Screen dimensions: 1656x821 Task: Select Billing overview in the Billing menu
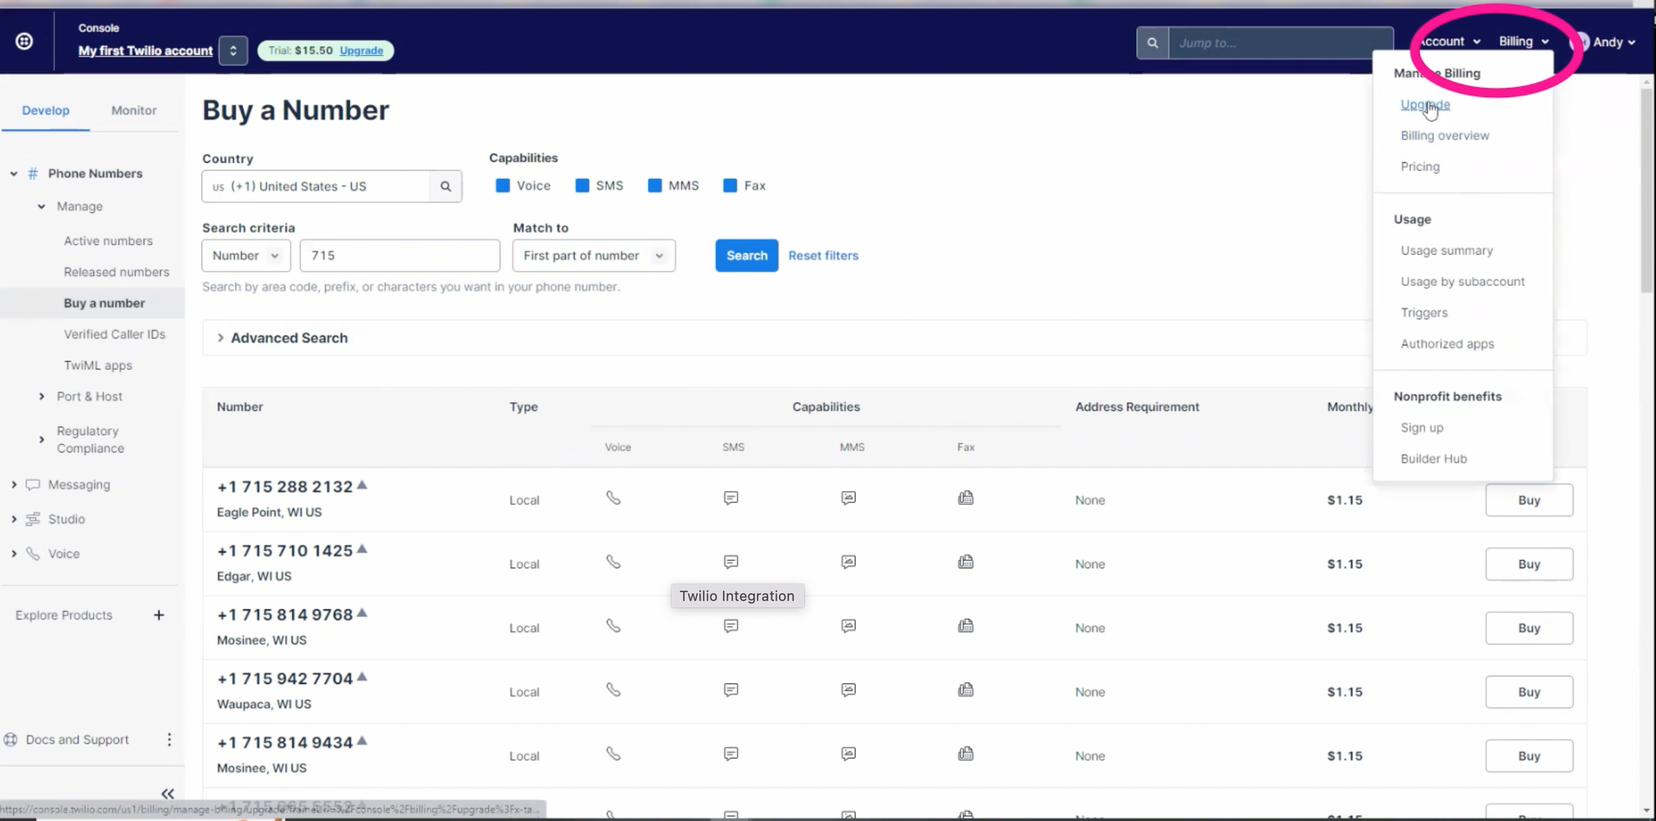coord(1444,136)
